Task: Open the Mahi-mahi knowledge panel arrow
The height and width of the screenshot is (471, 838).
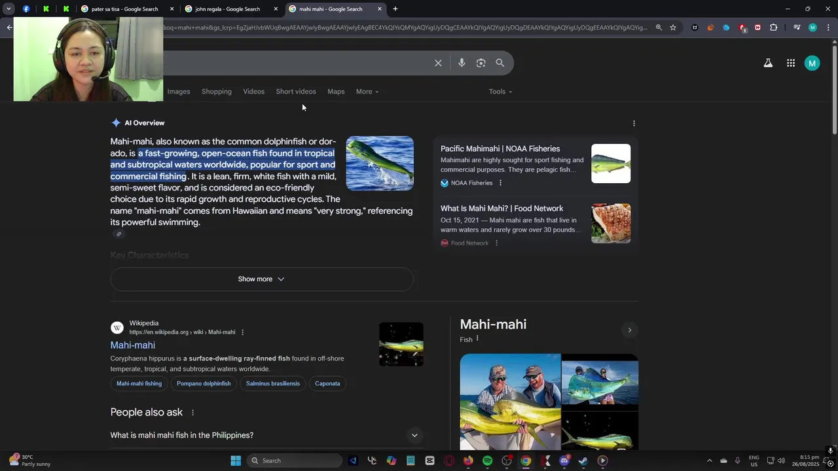Action: [x=629, y=330]
